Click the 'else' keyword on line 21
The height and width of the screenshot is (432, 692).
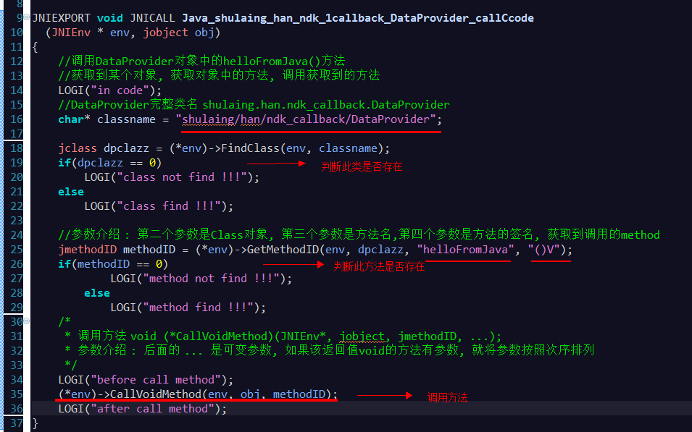pyautogui.click(x=70, y=192)
